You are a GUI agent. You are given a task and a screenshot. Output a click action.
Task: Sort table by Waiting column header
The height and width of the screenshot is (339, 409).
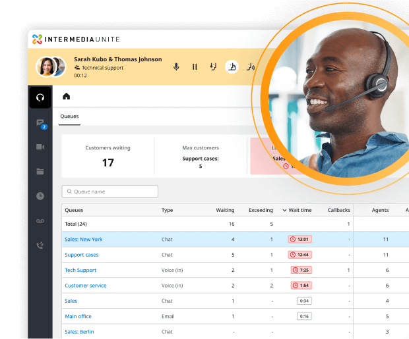(x=225, y=211)
